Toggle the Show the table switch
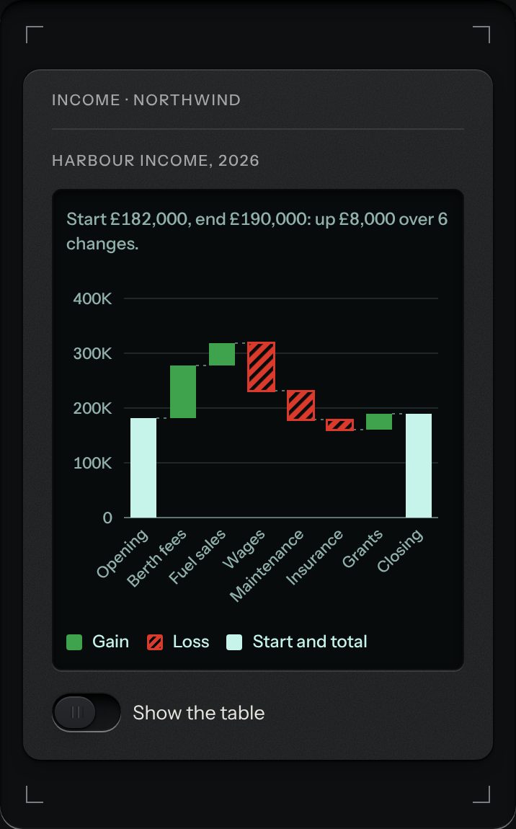Image resolution: width=516 pixels, height=829 pixels. click(x=86, y=713)
